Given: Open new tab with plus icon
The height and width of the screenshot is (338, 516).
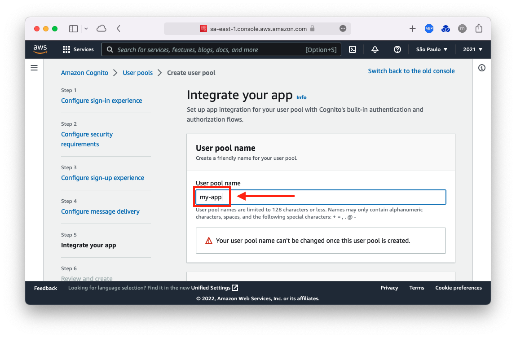Looking at the screenshot, I should (412, 29).
